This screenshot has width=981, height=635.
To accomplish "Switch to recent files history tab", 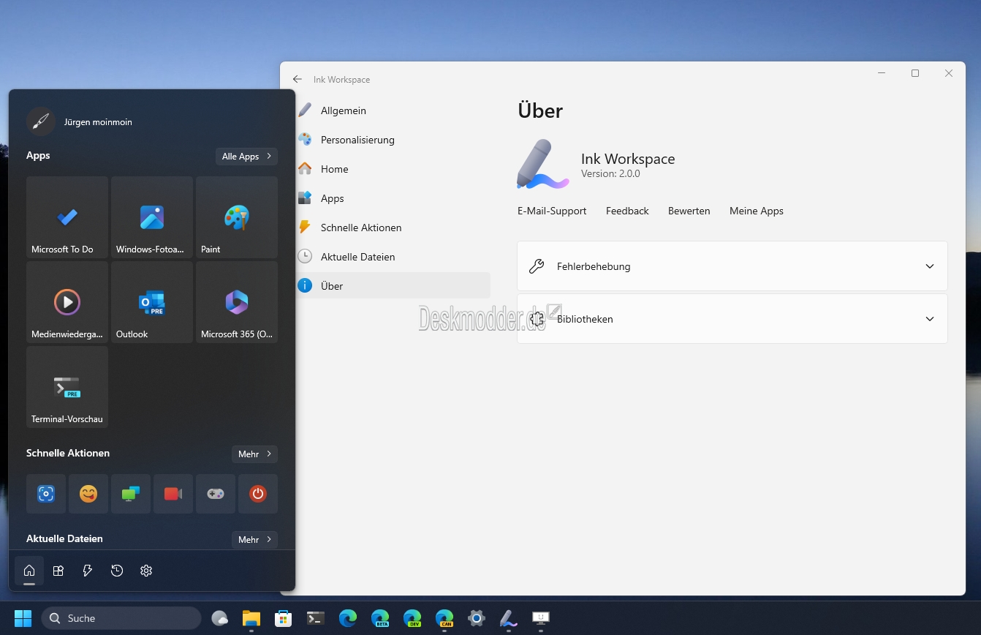I will pos(117,571).
